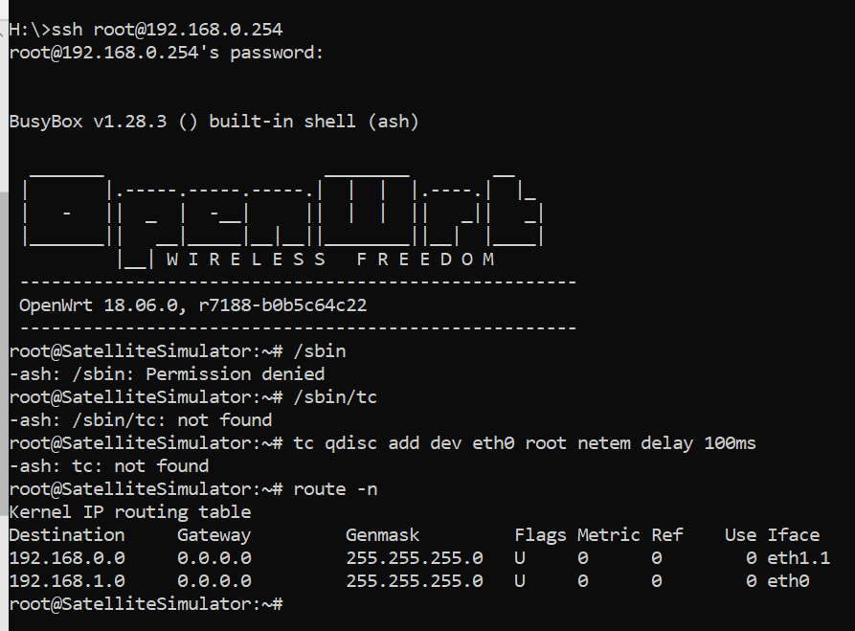This screenshot has height=631, width=855.
Task: Click the root password prompt line
Action: [x=167, y=53]
